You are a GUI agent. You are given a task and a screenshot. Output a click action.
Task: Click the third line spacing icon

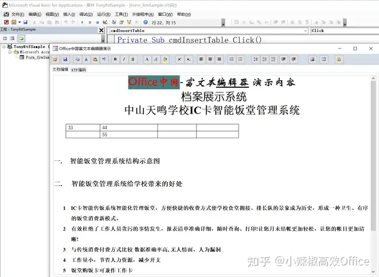pos(273,59)
